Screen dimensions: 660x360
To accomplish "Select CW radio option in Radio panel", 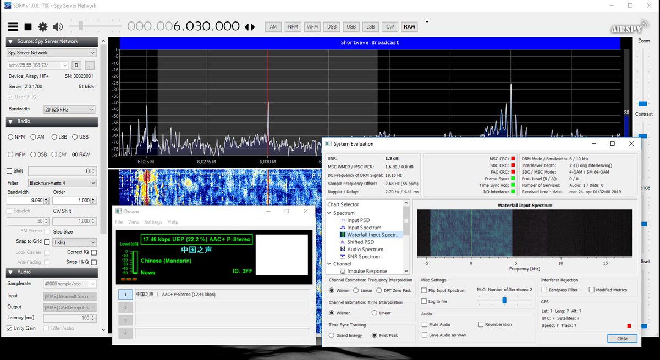I will coord(59,154).
